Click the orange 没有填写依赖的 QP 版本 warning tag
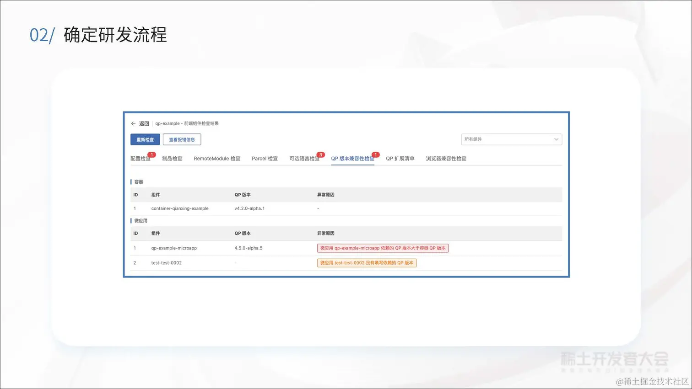 [x=367, y=263]
